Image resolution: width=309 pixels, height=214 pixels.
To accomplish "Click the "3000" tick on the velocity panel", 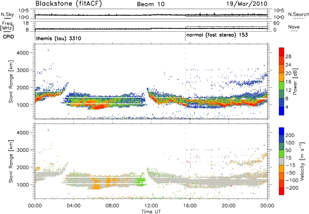I will [22, 150].
